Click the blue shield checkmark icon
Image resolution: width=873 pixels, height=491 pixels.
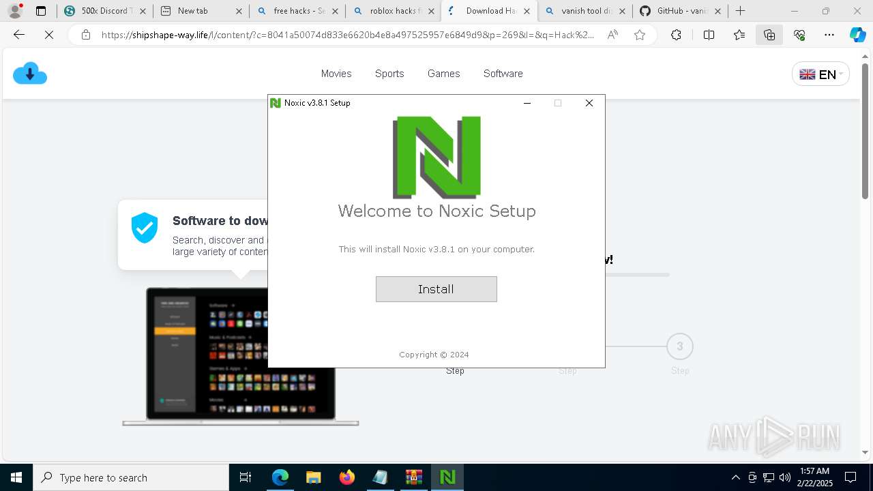tap(145, 228)
